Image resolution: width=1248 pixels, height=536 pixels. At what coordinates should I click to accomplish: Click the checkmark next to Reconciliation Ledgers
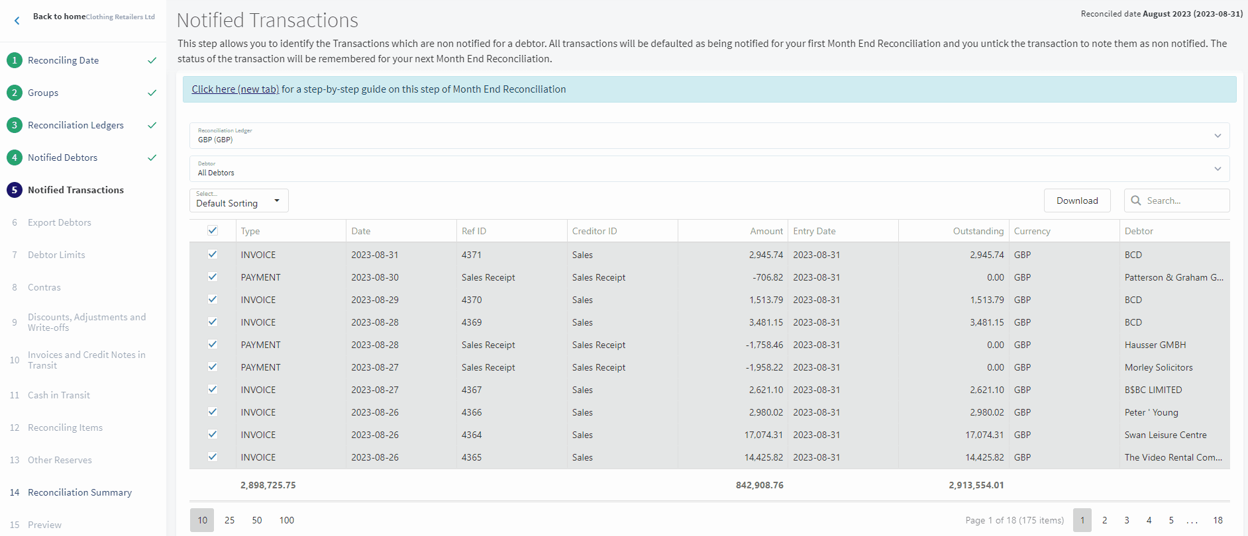[152, 125]
